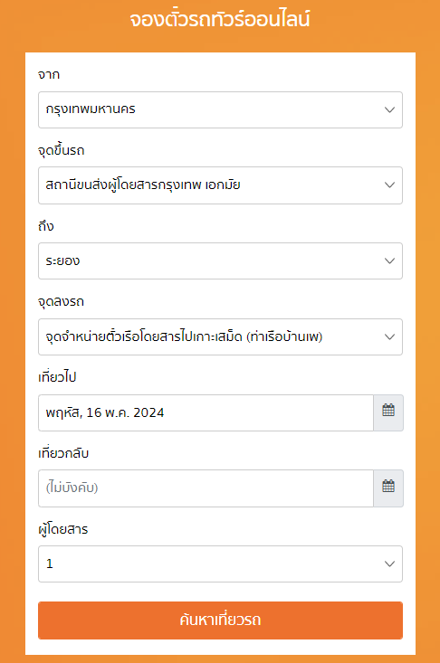This screenshot has height=663, width=440.
Task: Click the จุดขึ้นรถ field label
Action: pyautogui.click(x=62, y=150)
